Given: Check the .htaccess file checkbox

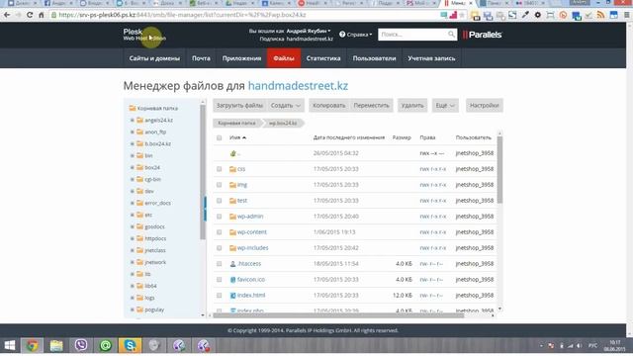Looking at the screenshot, I should (219, 264).
